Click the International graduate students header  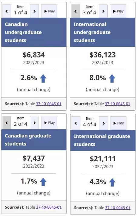point(103,140)
